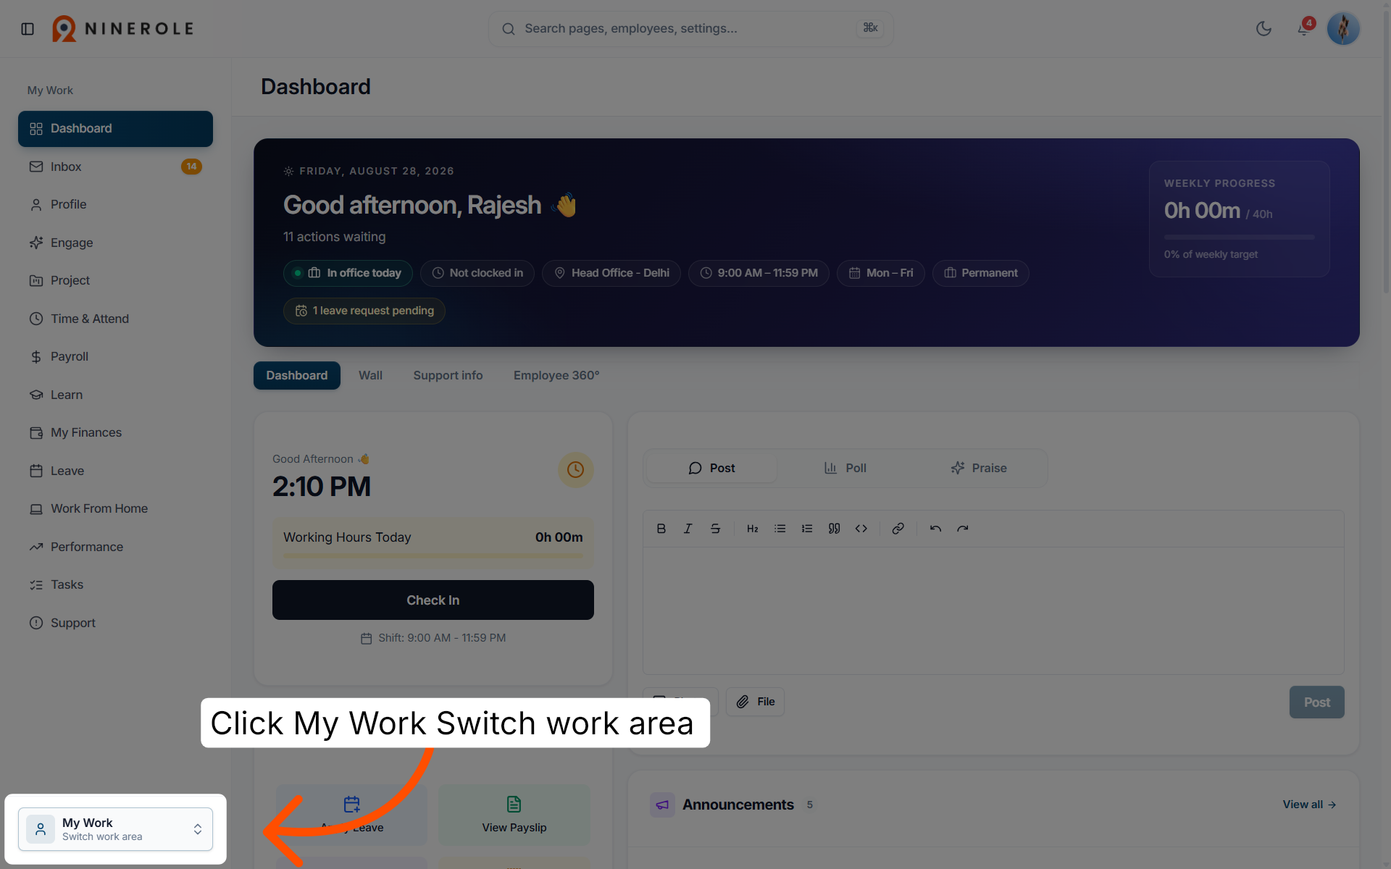Viewport: 1391px width, 869px height.
Task: Toggle strikethrough formatting
Action: tap(715, 529)
